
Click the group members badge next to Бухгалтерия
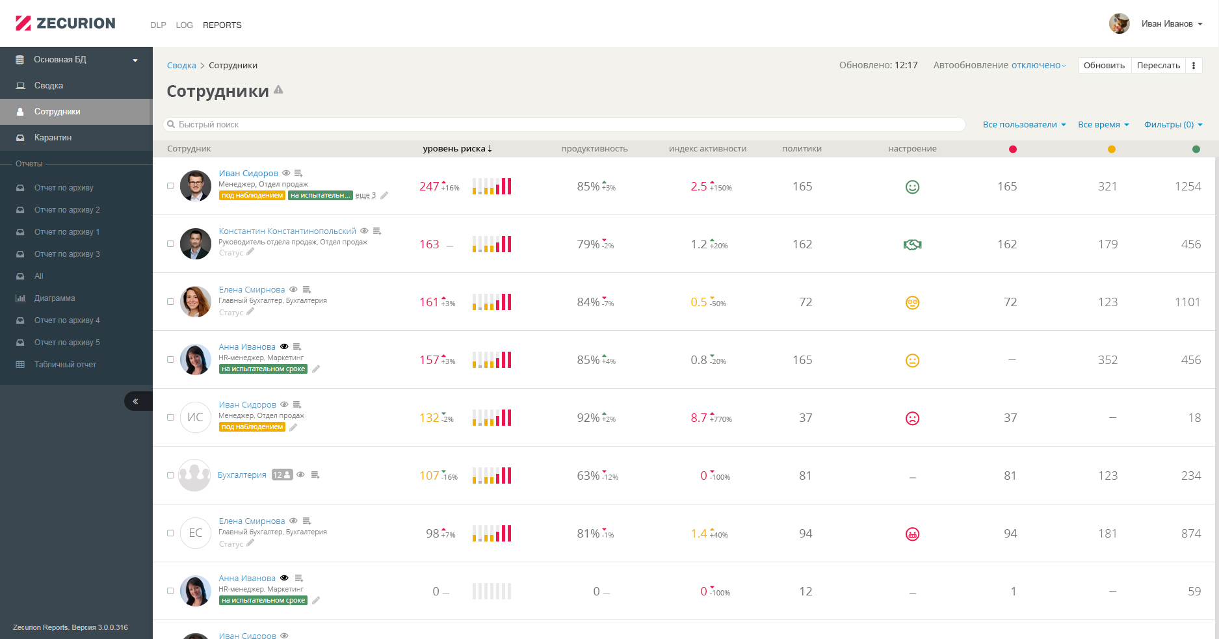coord(282,475)
